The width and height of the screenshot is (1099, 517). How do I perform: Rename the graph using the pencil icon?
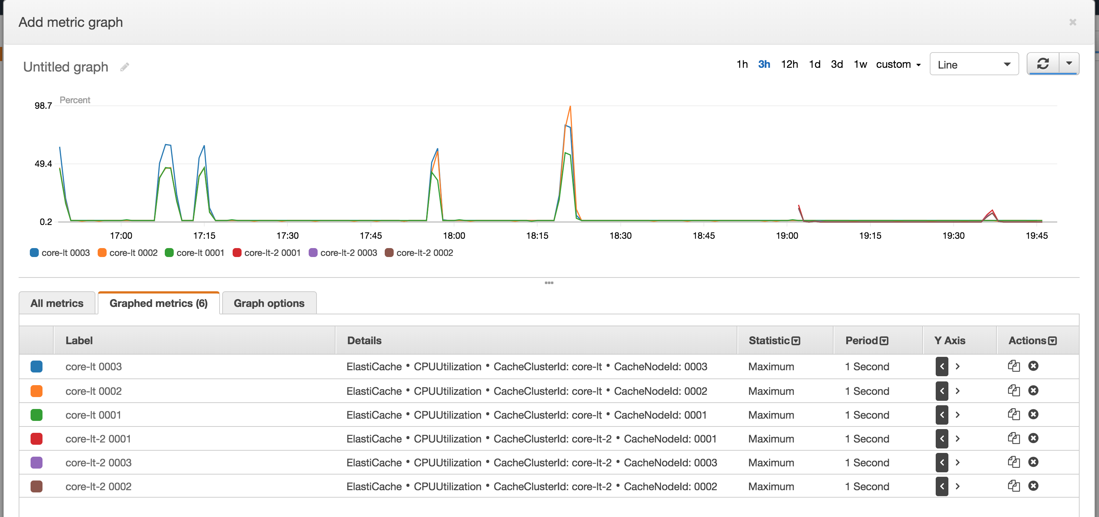click(125, 67)
